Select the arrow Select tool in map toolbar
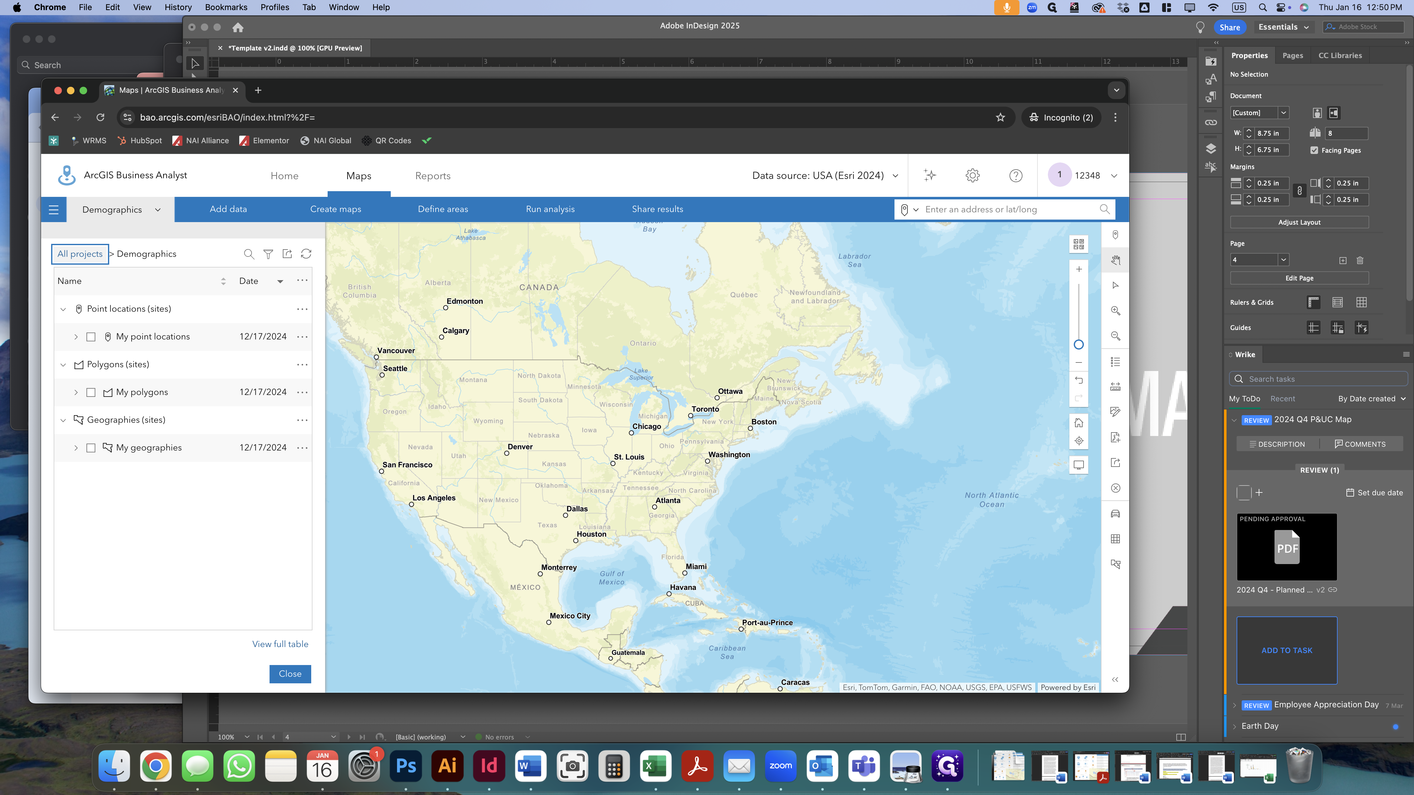Image resolution: width=1414 pixels, height=795 pixels. pyautogui.click(x=1115, y=285)
